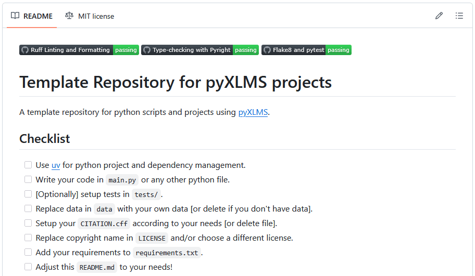Open the Type-checking with Pyright badge
The height and width of the screenshot is (276, 475).
click(200, 50)
